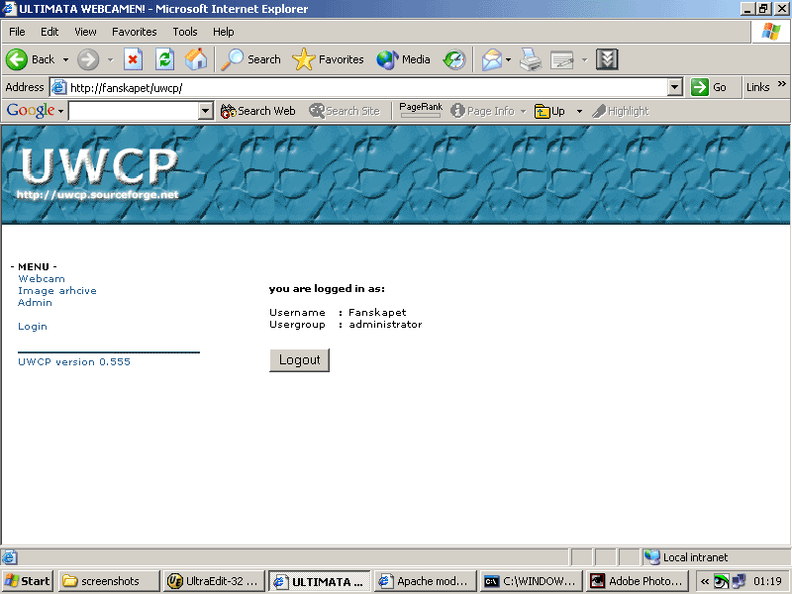Open the Tools menu
The width and height of the screenshot is (792, 594).
pyautogui.click(x=185, y=32)
